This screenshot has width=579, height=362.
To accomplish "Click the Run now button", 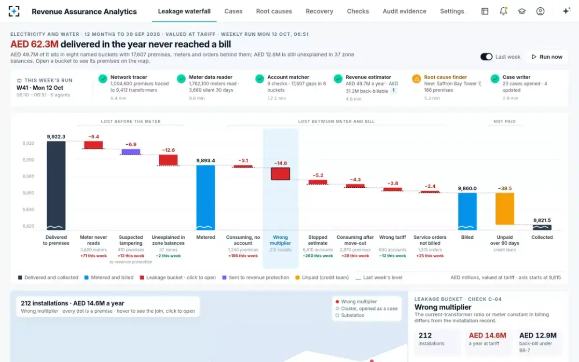I will [x=547, y=57].
